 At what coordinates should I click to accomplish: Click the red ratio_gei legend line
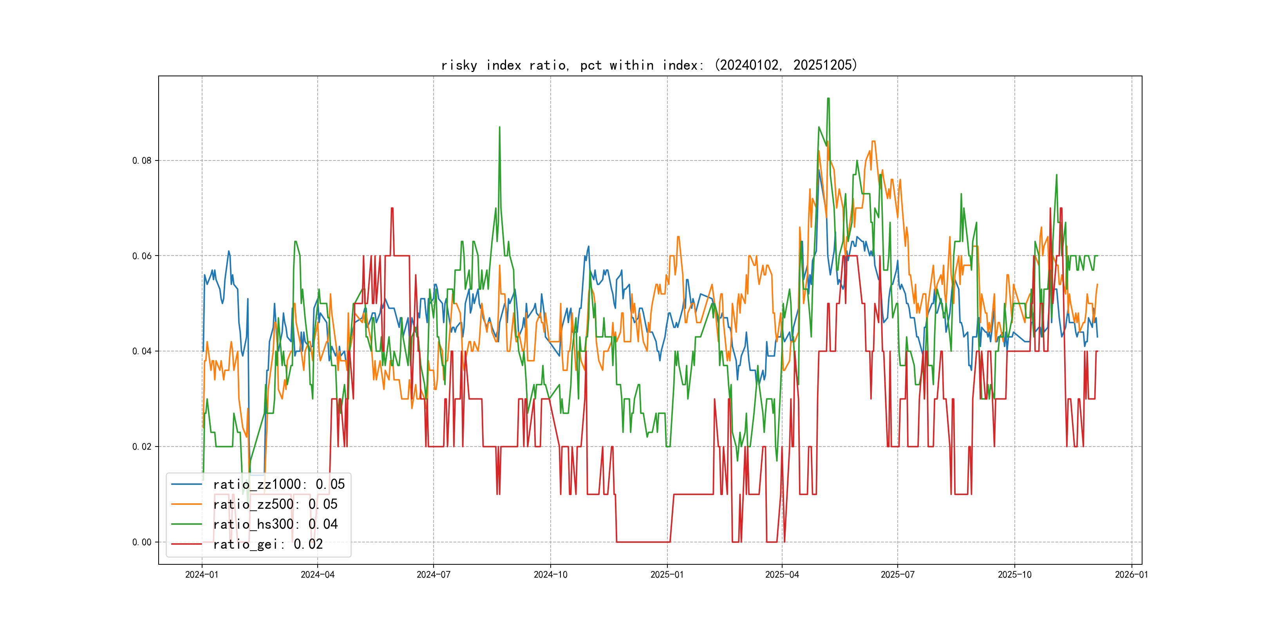click(x=186, y=544)
